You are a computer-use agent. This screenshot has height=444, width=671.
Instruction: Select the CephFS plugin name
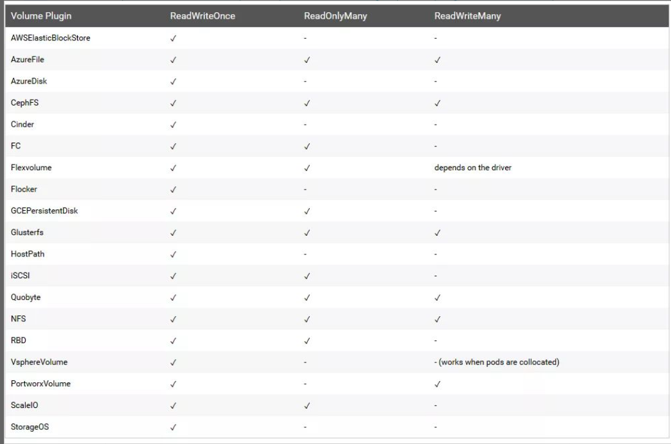pyautogui.click(x=24, y=103)
